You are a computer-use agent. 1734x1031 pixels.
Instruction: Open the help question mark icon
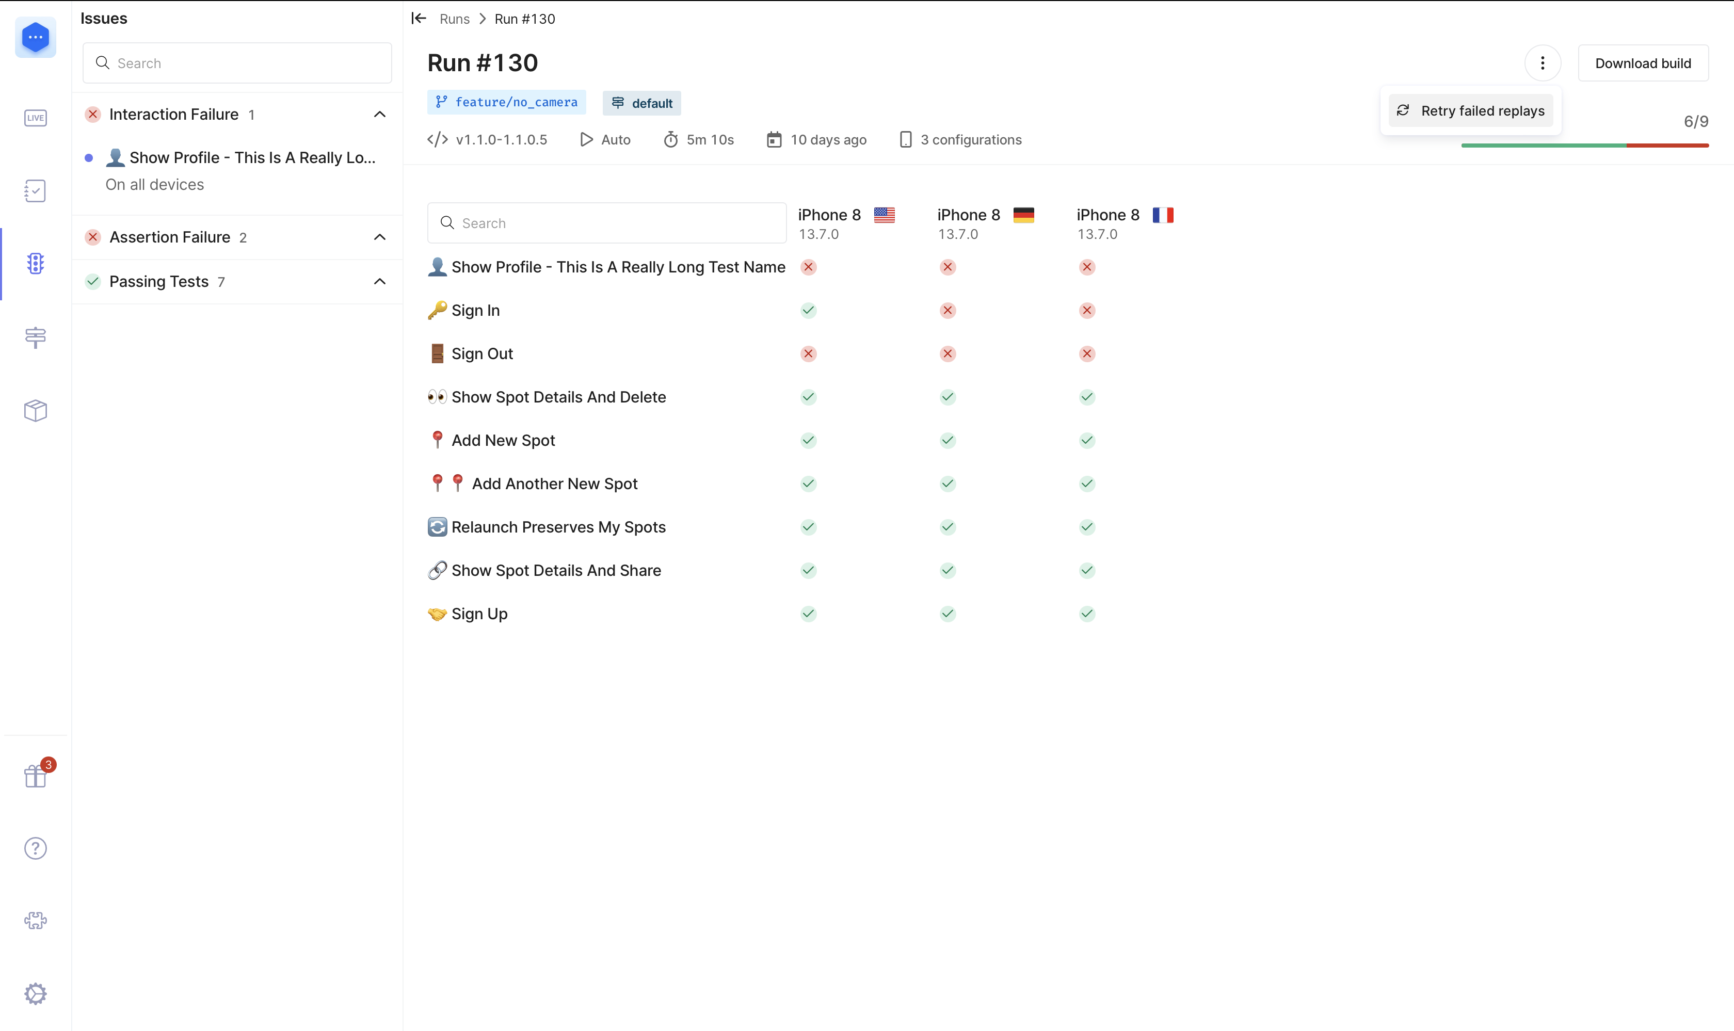pos(36,848)
